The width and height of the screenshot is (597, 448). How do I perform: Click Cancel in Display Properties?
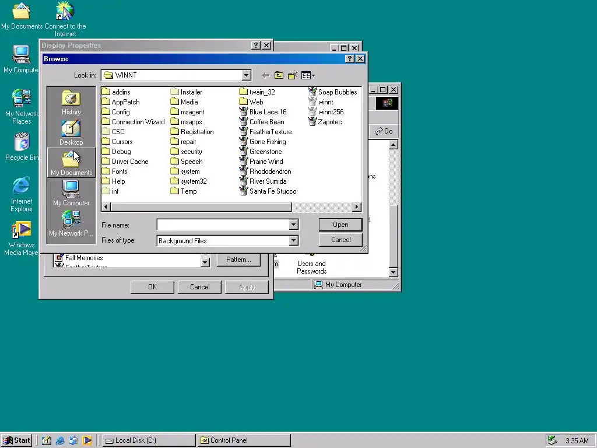pos(199,287)
